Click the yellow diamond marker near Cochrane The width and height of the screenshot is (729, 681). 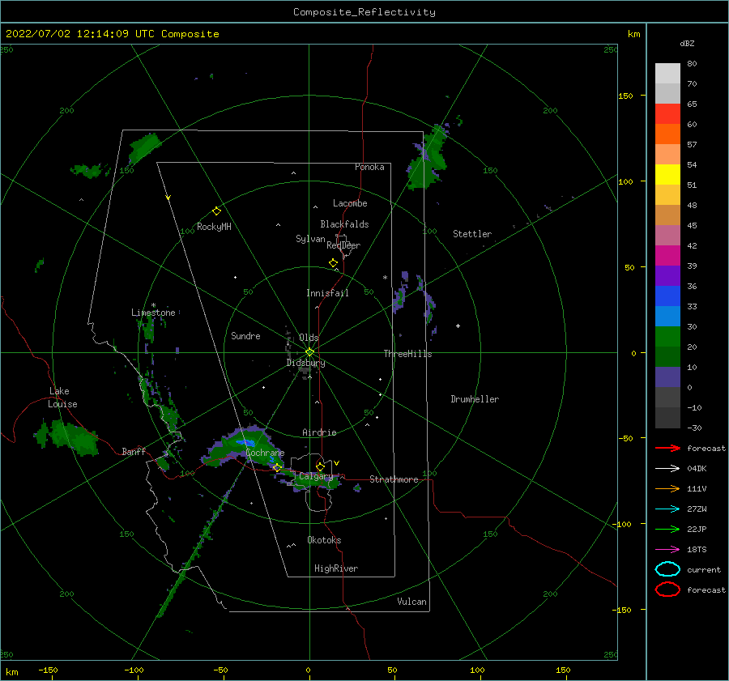277,468
